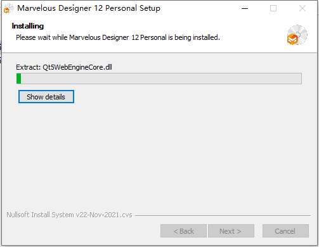
Task: Click the Marvelous Designer title bar icon
Action: pyautogui.click(x=8, y=8)
